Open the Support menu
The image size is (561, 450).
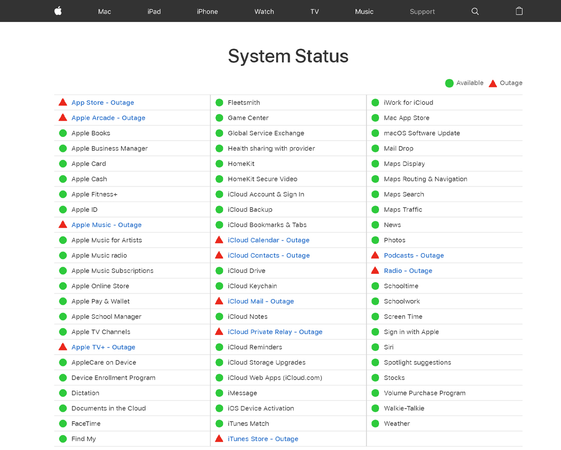pyautogui.click(x=422, y=11)
